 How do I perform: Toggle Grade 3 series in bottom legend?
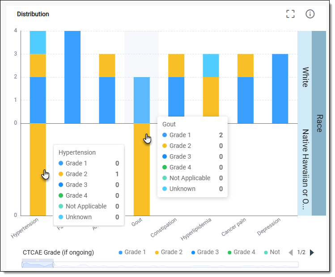205,252
